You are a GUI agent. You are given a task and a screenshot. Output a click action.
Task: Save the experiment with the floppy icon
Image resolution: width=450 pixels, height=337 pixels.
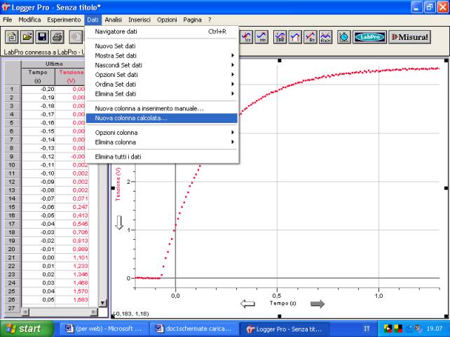point(42,37)
